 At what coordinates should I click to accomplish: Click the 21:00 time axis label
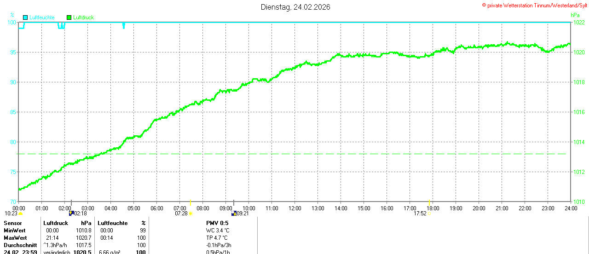coord(502,208)
